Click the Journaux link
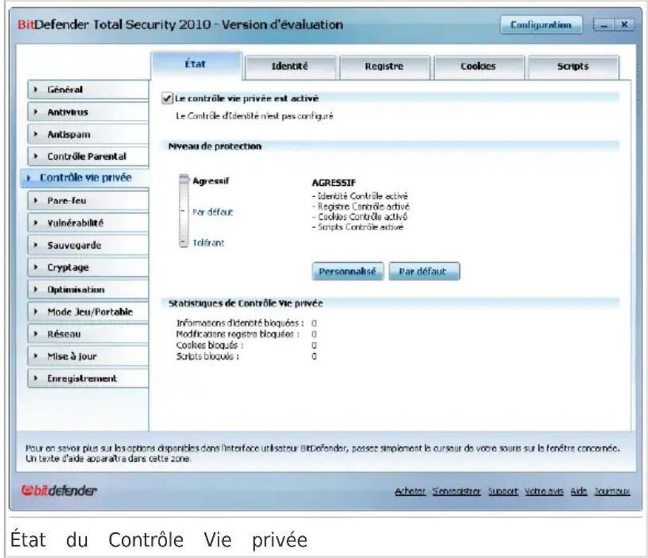This screenshot has height=558, width=648. tap(612, 491)
